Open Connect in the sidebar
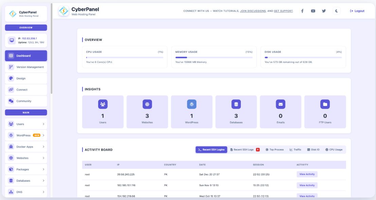Image resolution: width=376 pixels, height=200 pixels. click(x=26, y=90)
